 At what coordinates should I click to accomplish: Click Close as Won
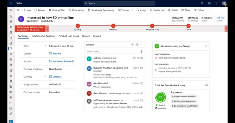click(x=57, y=10)
